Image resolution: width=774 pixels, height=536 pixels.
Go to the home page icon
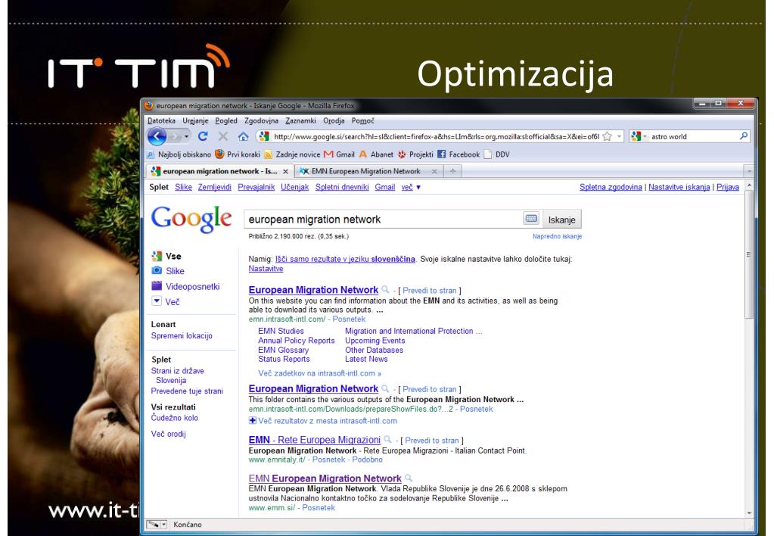[x=243, y=136]
